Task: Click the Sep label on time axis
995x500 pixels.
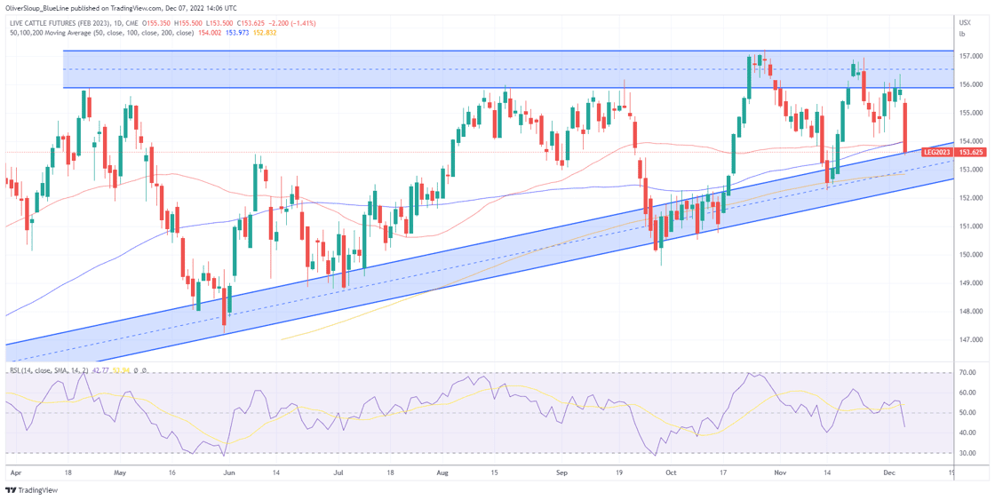Action: pos(561,473)
